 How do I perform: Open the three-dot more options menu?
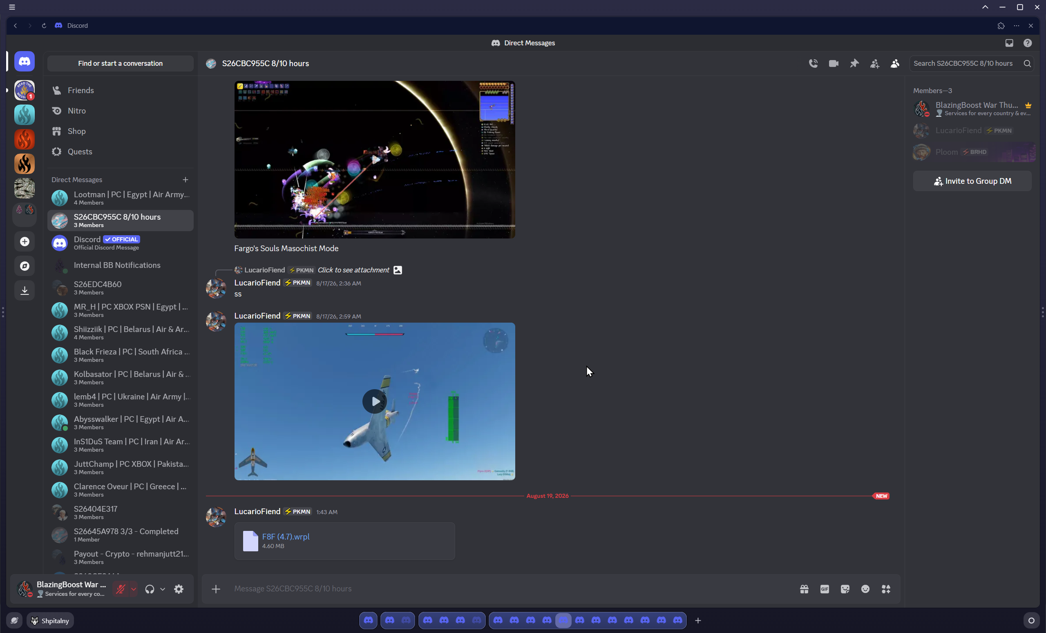(x=1016, y=25)
